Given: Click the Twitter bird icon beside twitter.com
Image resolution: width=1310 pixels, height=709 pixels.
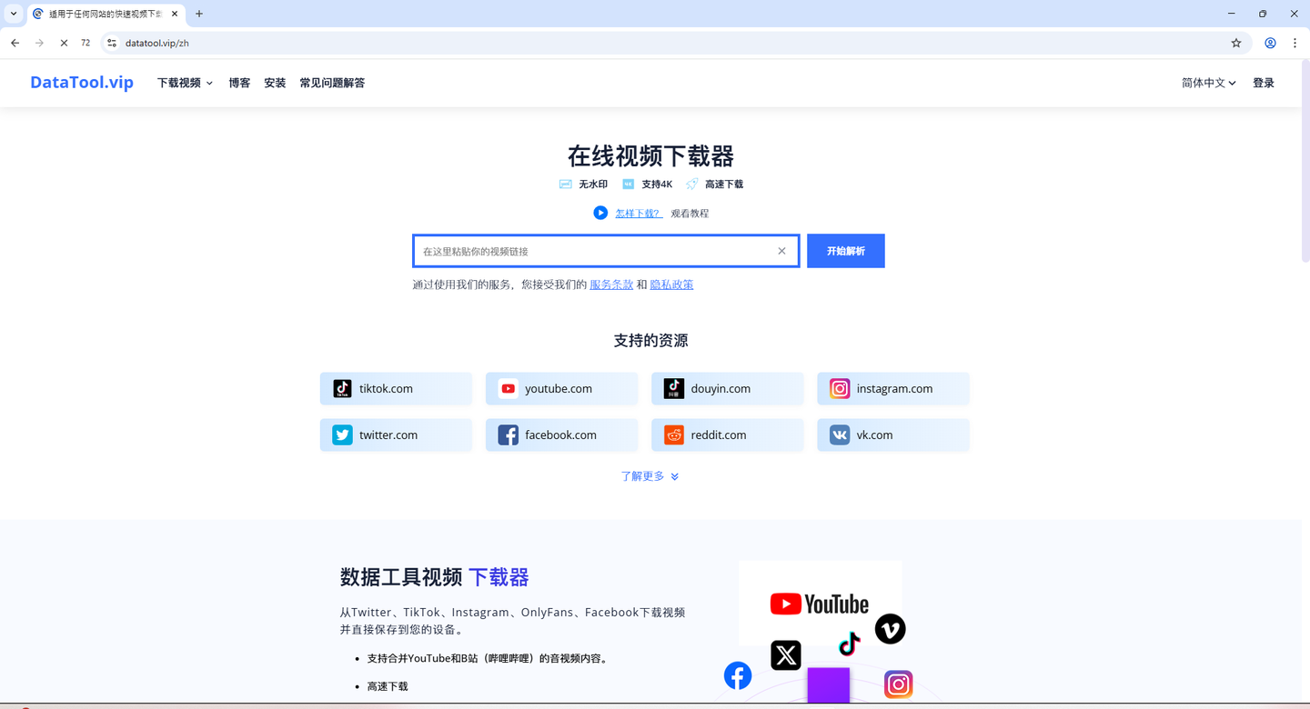Looking at the screenshot, I should click(342, 435).
